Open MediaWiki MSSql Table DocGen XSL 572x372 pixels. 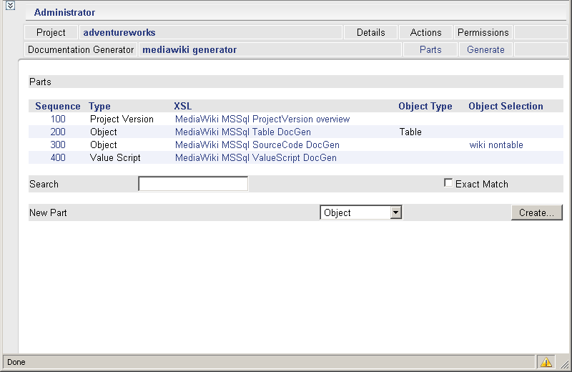pyautogui.click(x=243, y=132)
